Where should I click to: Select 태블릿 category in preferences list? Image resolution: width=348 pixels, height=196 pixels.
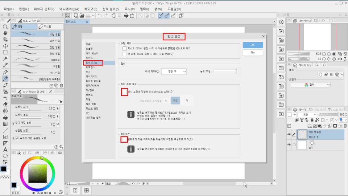[90, 49]
